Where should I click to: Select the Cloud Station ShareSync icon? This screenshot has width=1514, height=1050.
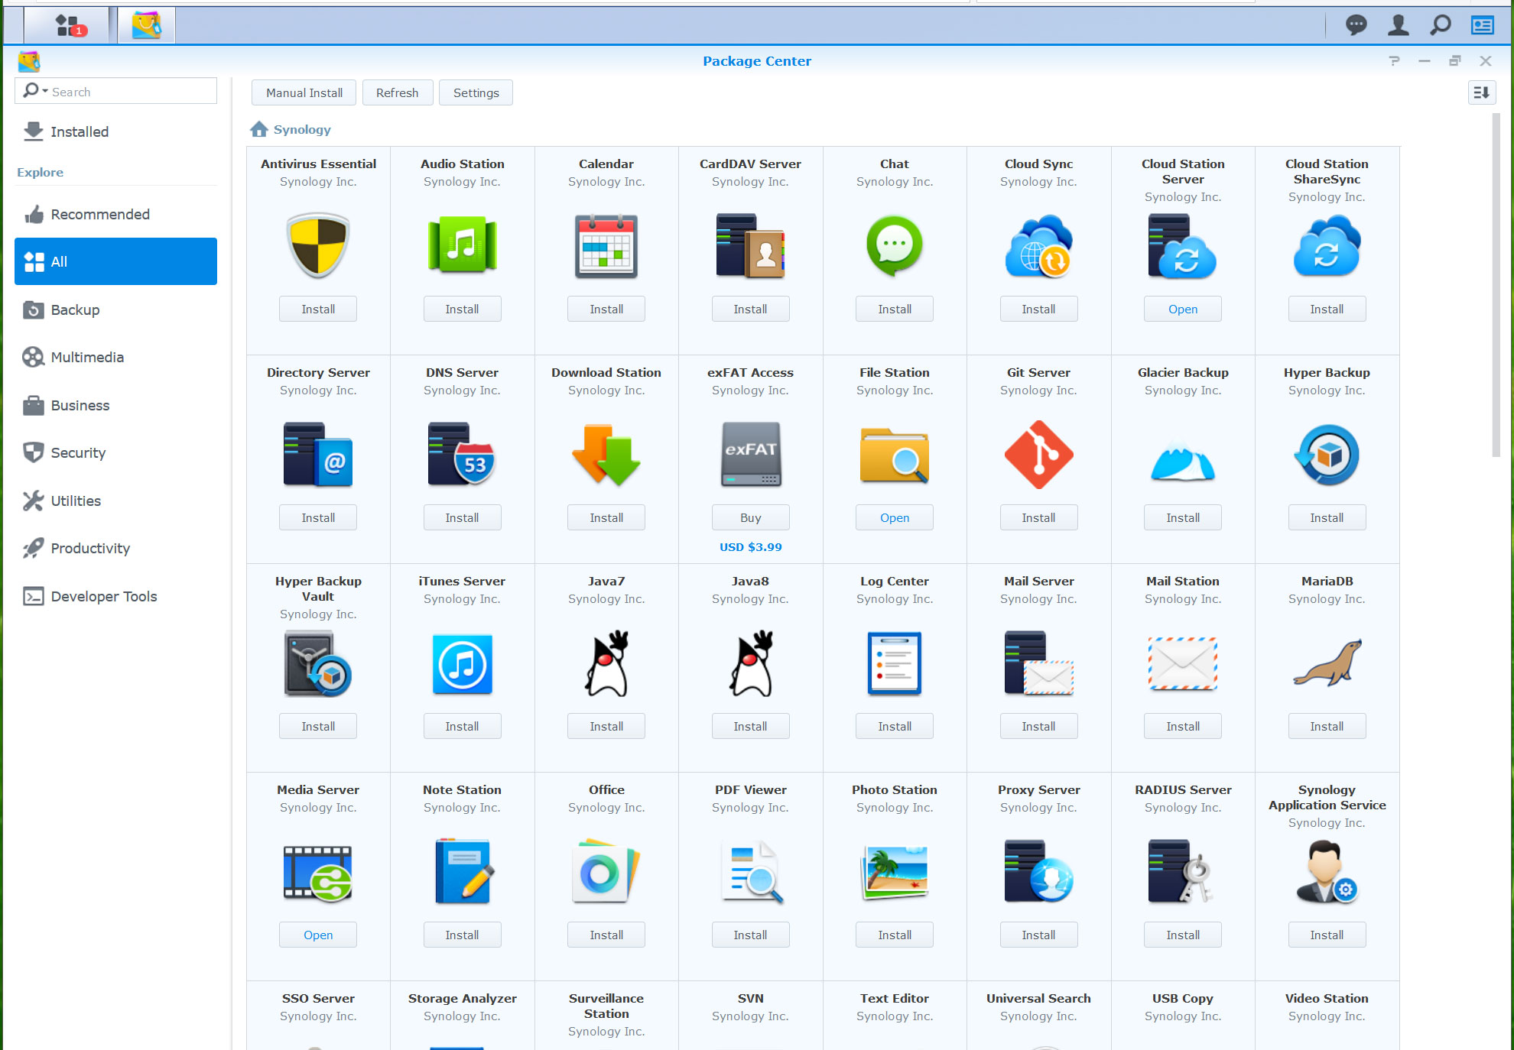[1327, 245]
